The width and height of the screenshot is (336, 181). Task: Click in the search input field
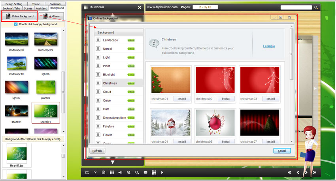point(296,7)
